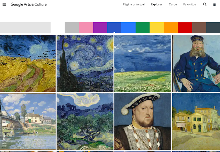
Task: Select the orange color swatch
Action: click(171, 28)
